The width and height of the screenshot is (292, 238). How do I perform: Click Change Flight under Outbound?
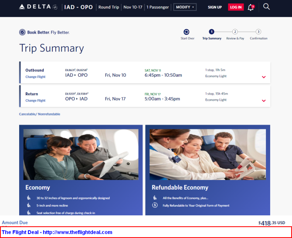pyautogui.click(x=35, y=77)
